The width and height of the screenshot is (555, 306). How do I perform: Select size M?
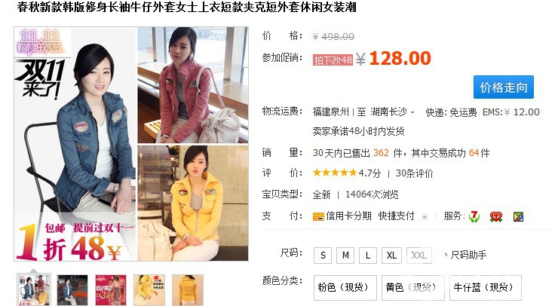pos(345,255)
